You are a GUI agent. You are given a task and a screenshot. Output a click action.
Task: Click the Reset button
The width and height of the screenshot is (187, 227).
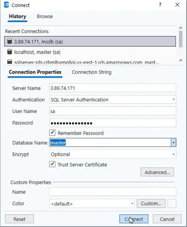coord(19,219)
